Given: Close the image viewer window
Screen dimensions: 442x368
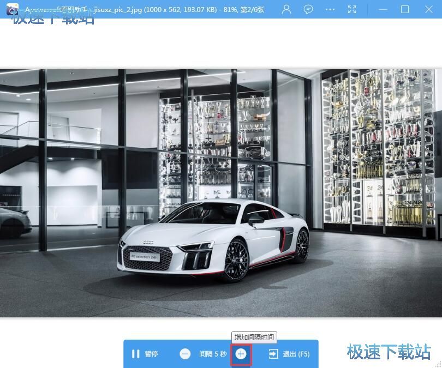Looking at the screenshot, I should [x=429, y=10].
